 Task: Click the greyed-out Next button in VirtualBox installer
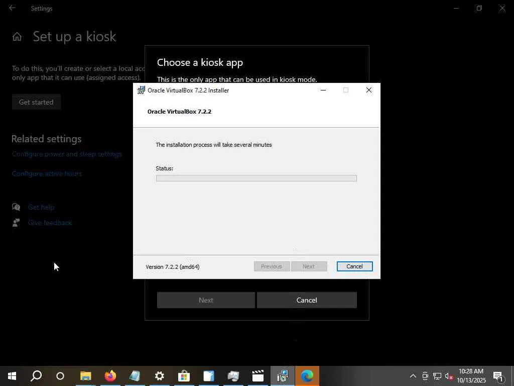(x=309, y=266)
